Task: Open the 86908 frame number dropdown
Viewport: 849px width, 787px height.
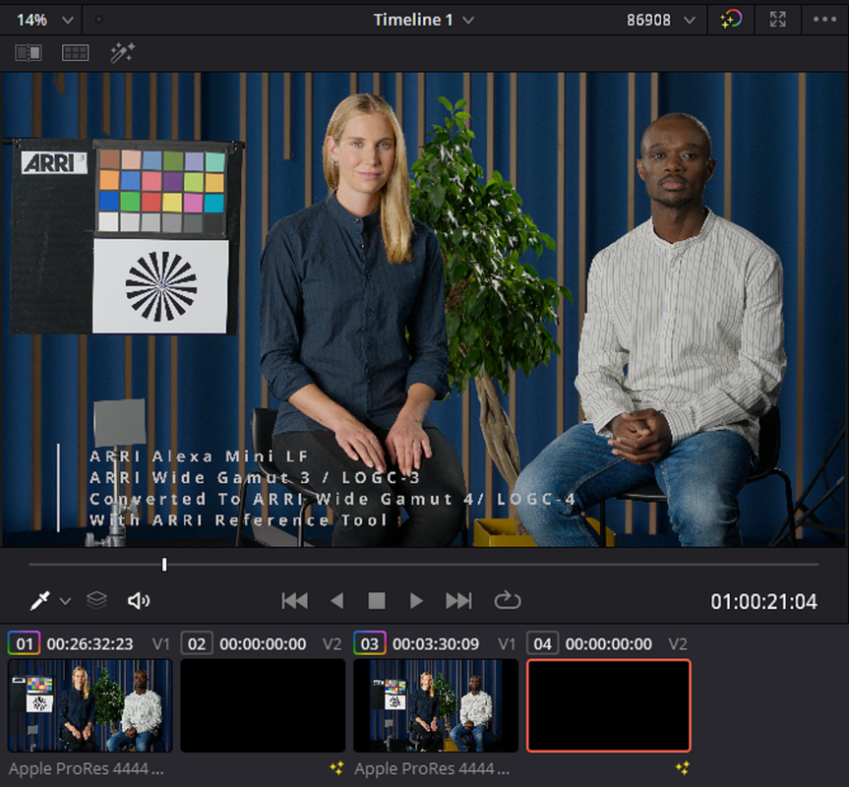Action: click(x=660, y=20)
